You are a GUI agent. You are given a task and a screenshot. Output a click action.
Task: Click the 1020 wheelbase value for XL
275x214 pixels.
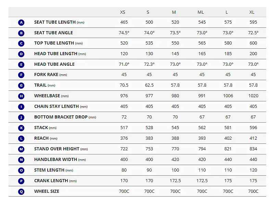coord(253,96)
